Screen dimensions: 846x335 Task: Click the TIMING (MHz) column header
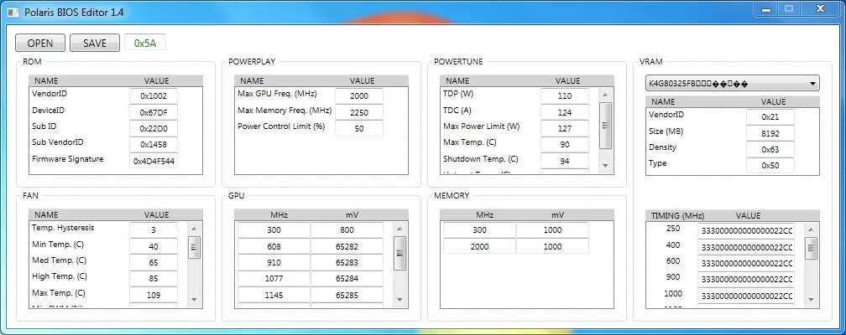click(677, 215)
